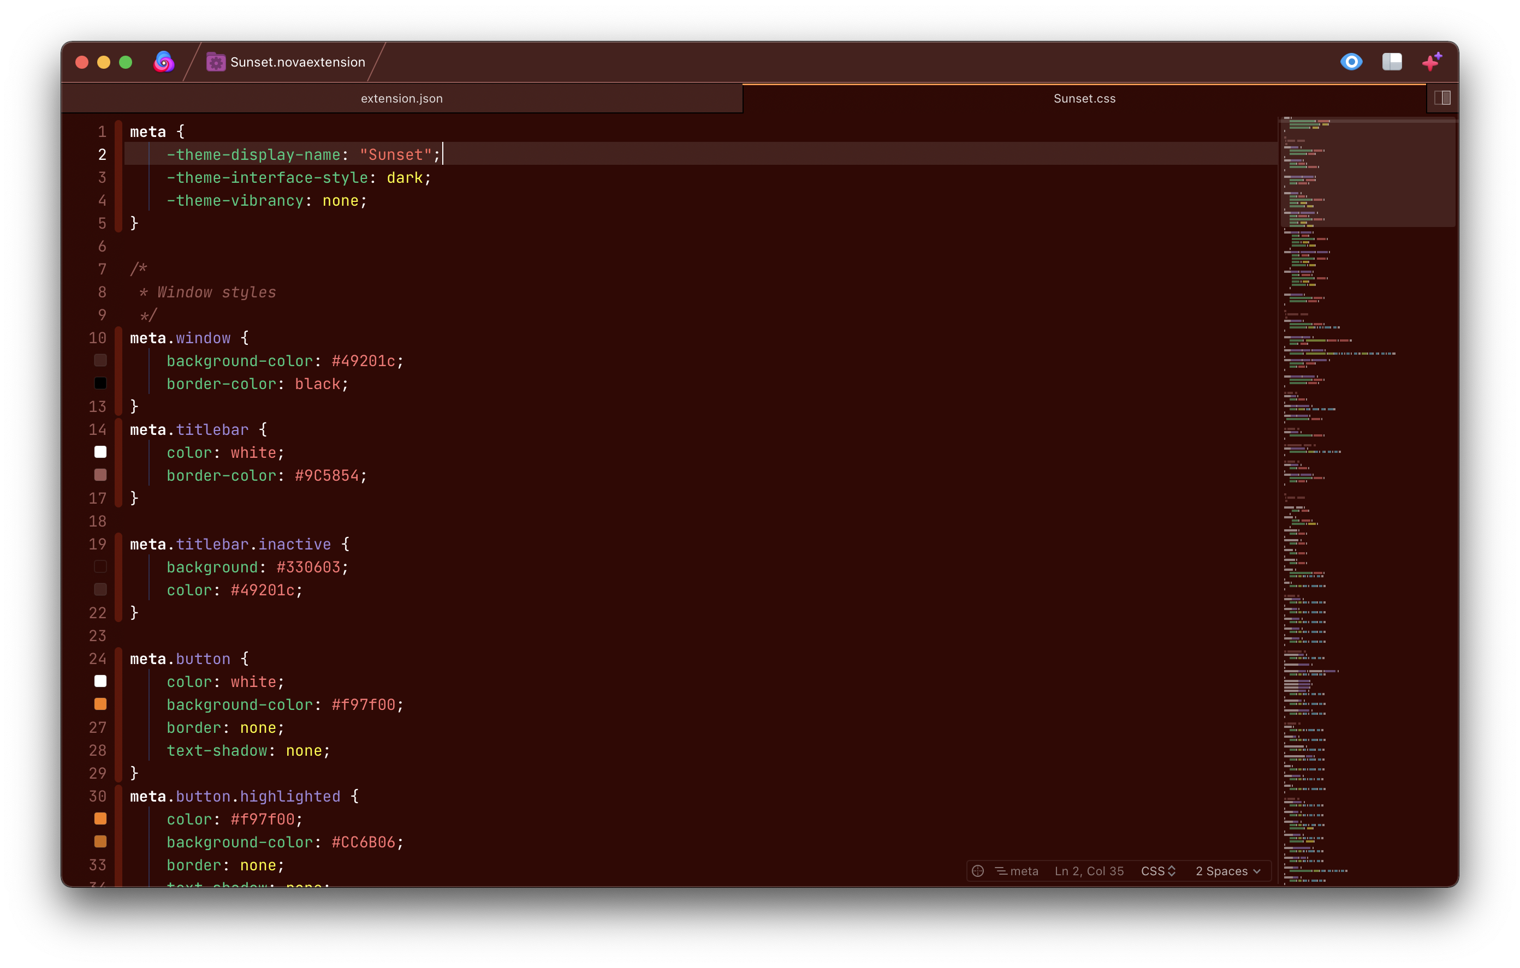Image resolution: width=1520 pixels, height=968 pixels.
Task: Toggle the sidebar layout icon in titlebar
Action: point(1392,62)
